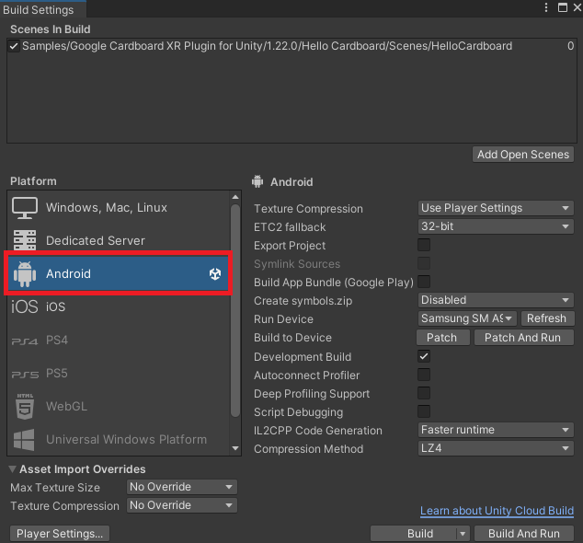Open Android Texture Compression dropdown
This screenshot has height=543, width=583.
click(496, 208)
